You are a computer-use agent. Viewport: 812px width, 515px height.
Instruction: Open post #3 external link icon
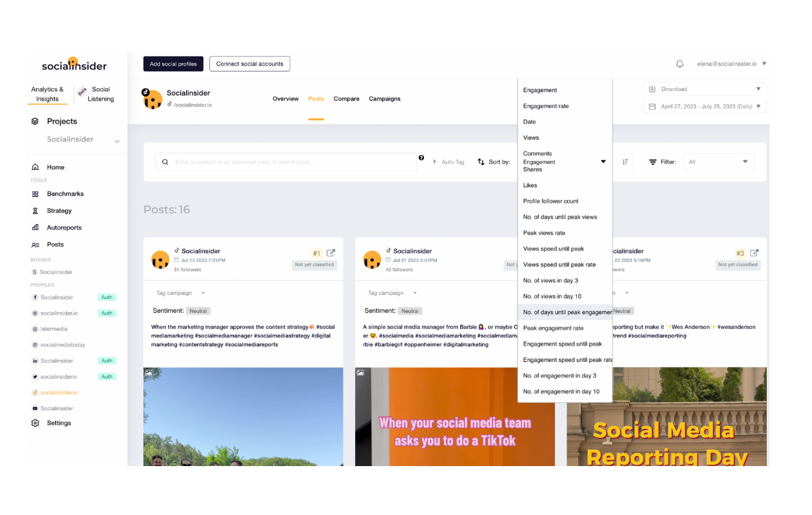pos(754,253)
